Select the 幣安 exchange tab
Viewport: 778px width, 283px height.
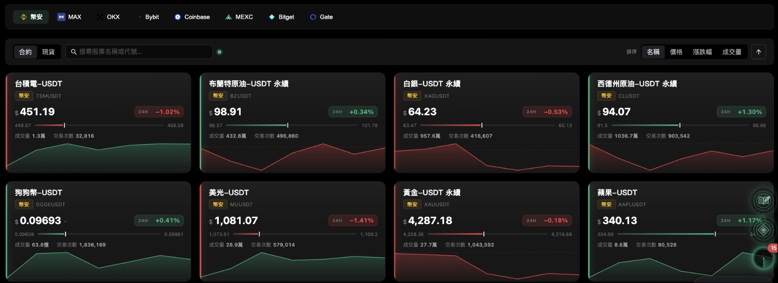pyautogui.click(x=31, y=17)
